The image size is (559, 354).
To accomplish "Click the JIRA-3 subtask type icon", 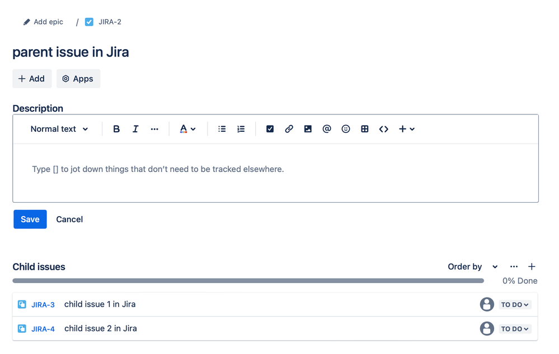I will coord(22,304).
